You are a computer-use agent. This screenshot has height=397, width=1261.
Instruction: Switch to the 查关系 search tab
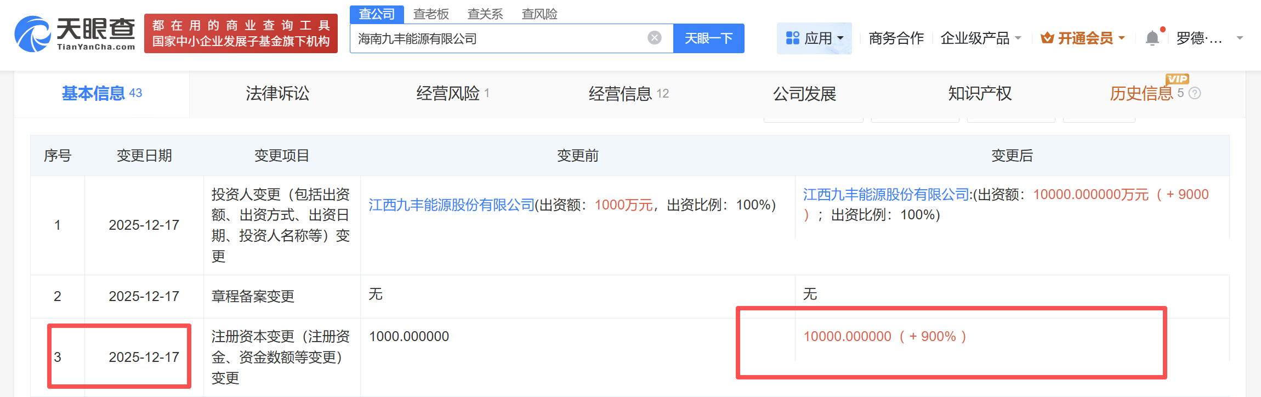[485, 14]
